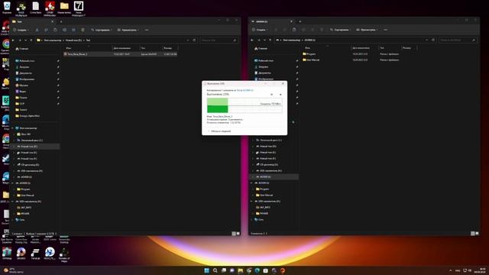Click the copy speed graph in progress dialog

244,105
